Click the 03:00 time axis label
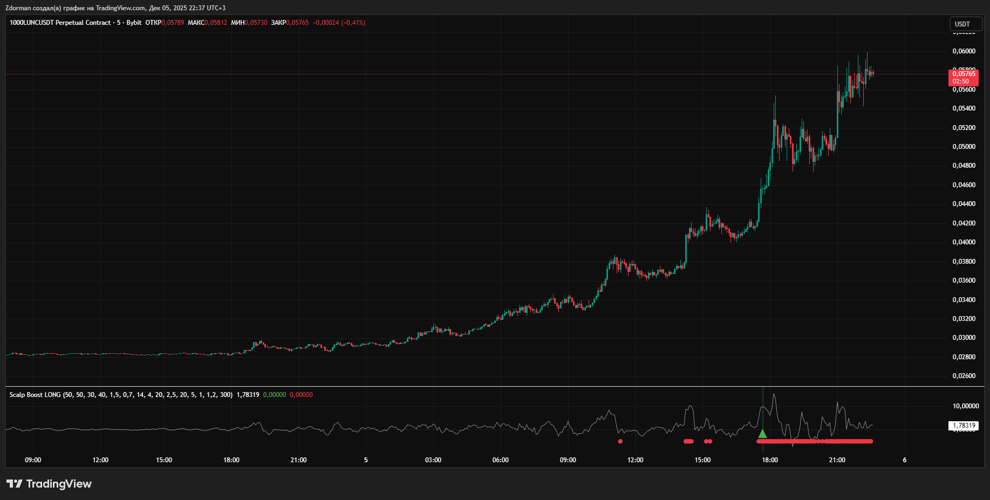This screenshot has width=990, height=500. [433, 460]
